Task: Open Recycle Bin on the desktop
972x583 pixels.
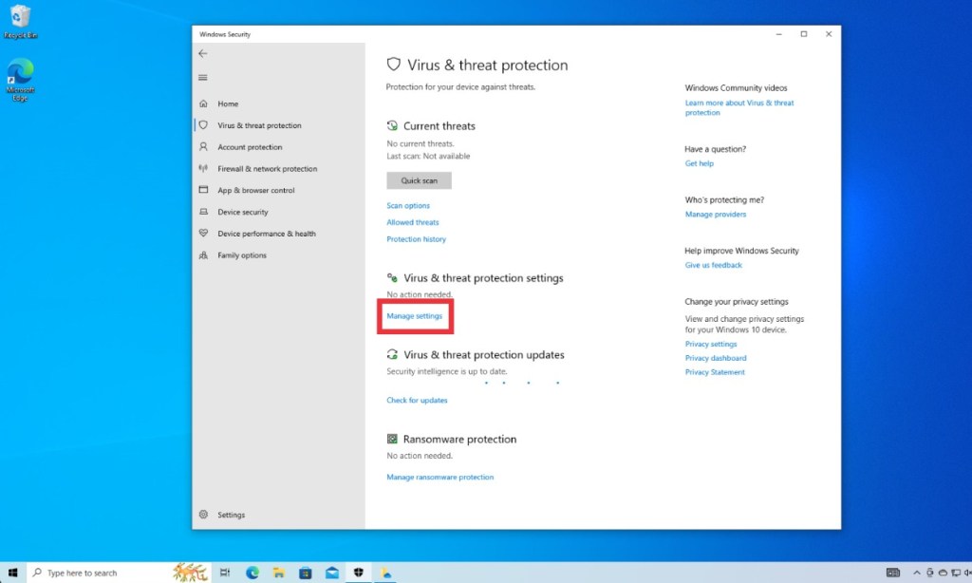Action: point(21,22)
